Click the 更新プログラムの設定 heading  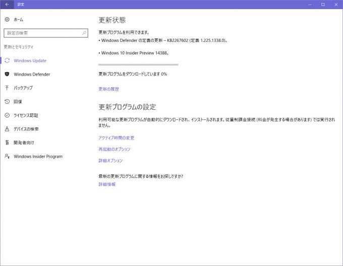point(127,107)
